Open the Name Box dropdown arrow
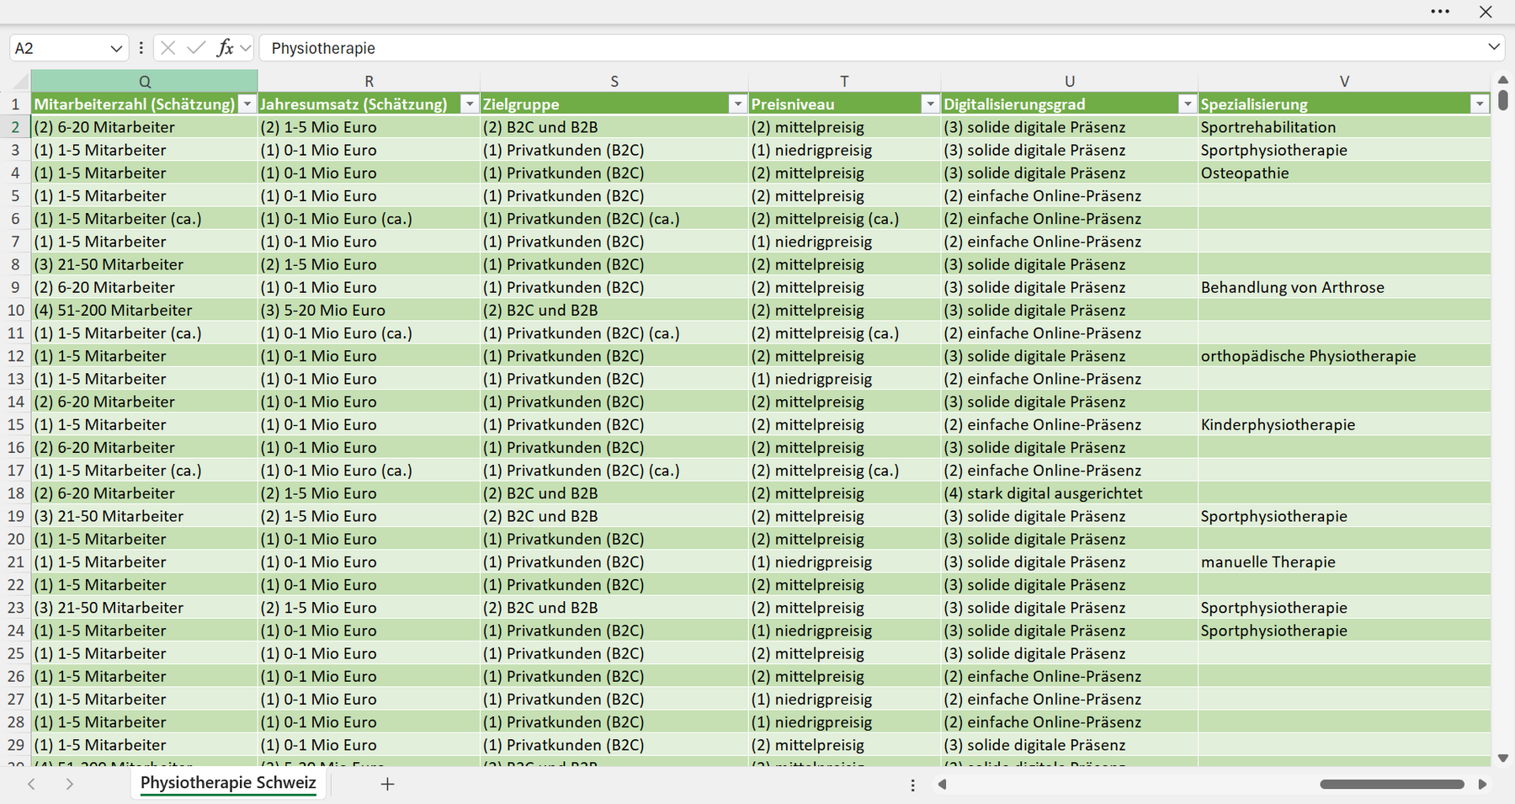The width and height of the screenshot is (1515, 804). [x=116, y=49]
